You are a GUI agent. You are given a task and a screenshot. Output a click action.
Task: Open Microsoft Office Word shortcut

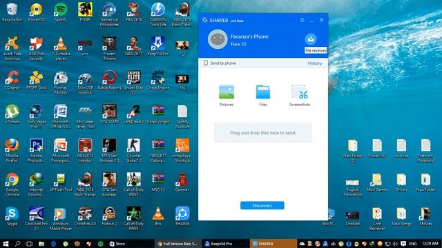pyautogui.click(x=61, y=116)
